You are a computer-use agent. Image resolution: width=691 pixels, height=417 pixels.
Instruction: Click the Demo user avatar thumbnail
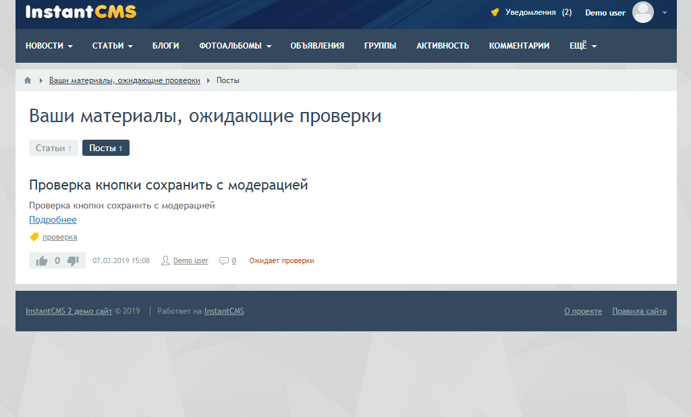(x=642, y=13)
